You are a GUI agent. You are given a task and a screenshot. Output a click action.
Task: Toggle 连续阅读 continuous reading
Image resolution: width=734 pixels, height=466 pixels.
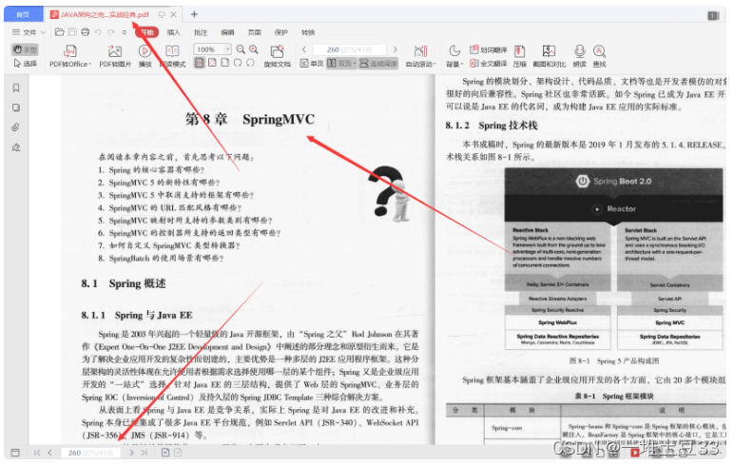point(378,63)
